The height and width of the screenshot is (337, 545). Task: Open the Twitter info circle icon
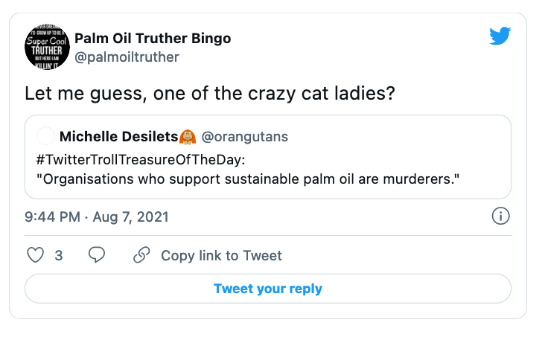pos(501,216)
